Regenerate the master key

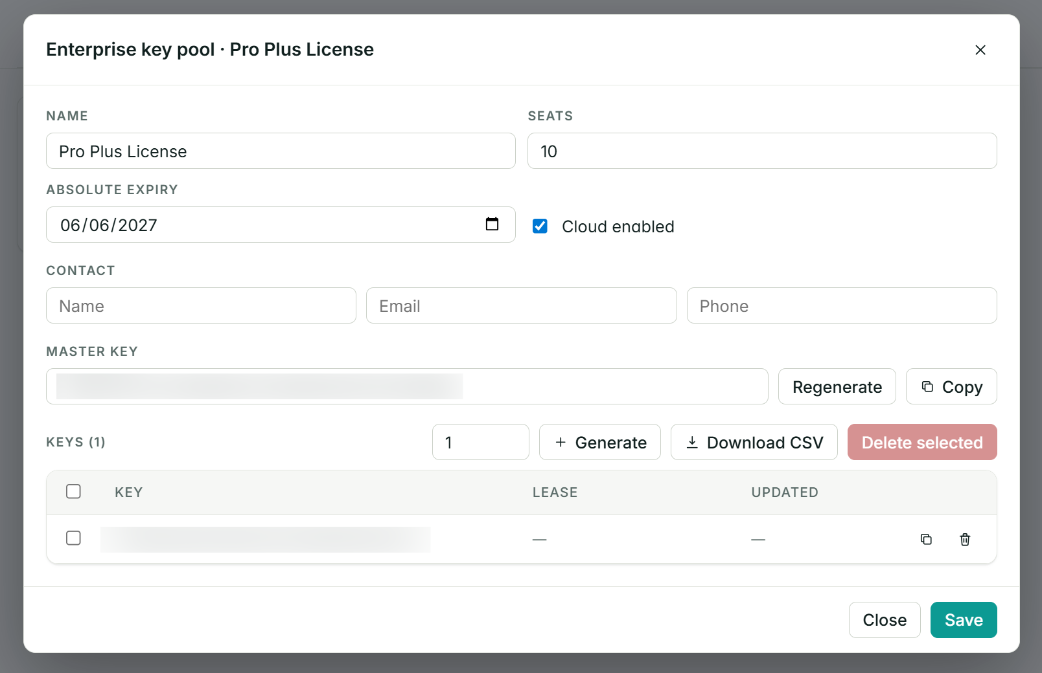click(x=837, y=386)
